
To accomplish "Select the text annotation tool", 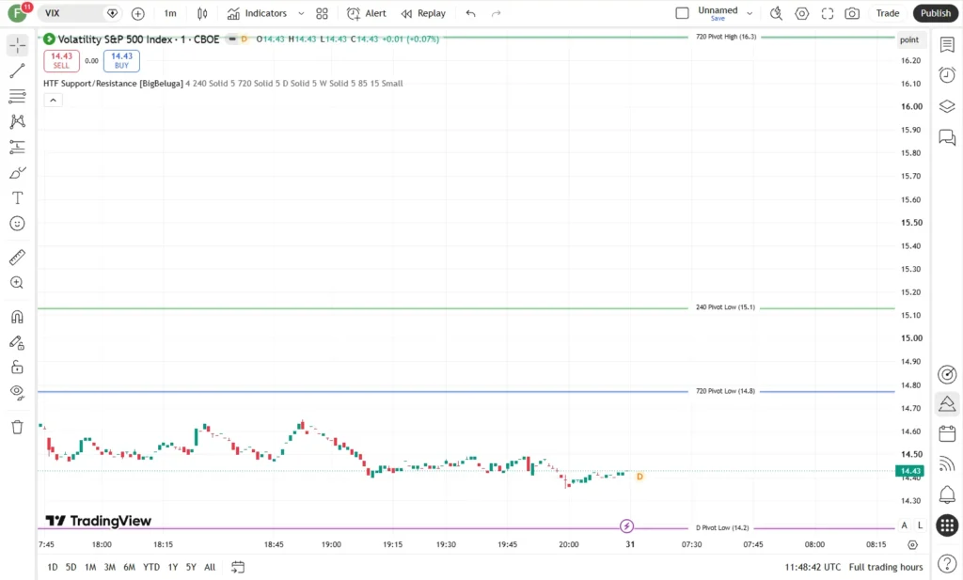I will click(x=17, y=197).
